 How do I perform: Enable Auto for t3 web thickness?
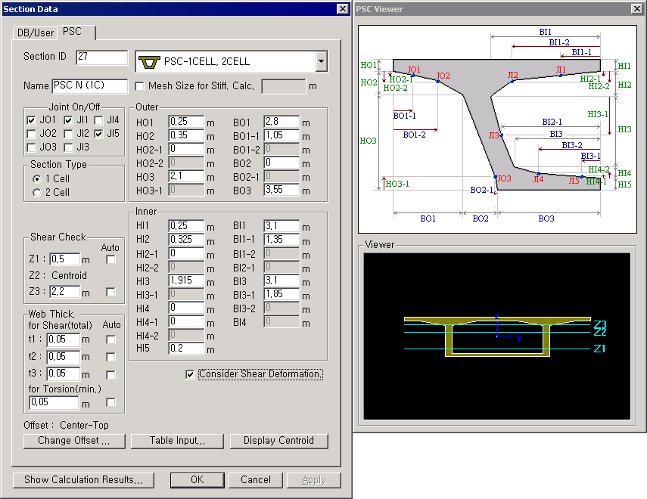[110, 374]
